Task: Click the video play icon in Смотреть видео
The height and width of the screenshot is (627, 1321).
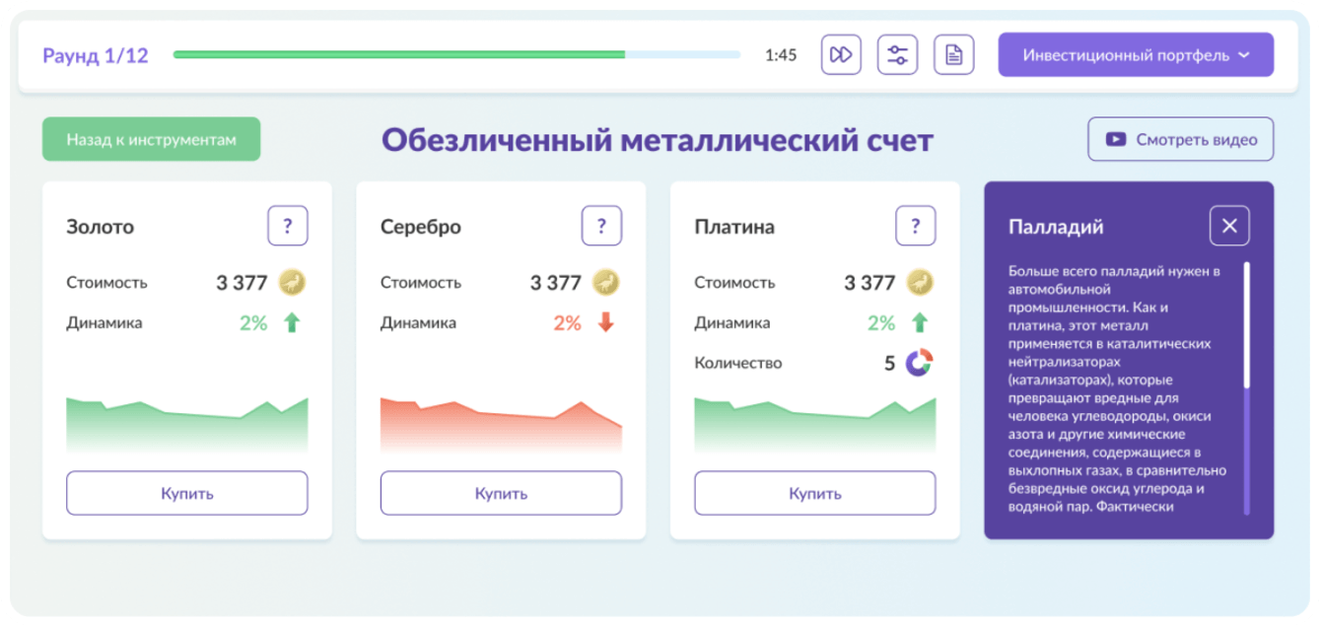Action: (x=1116, y=139)
